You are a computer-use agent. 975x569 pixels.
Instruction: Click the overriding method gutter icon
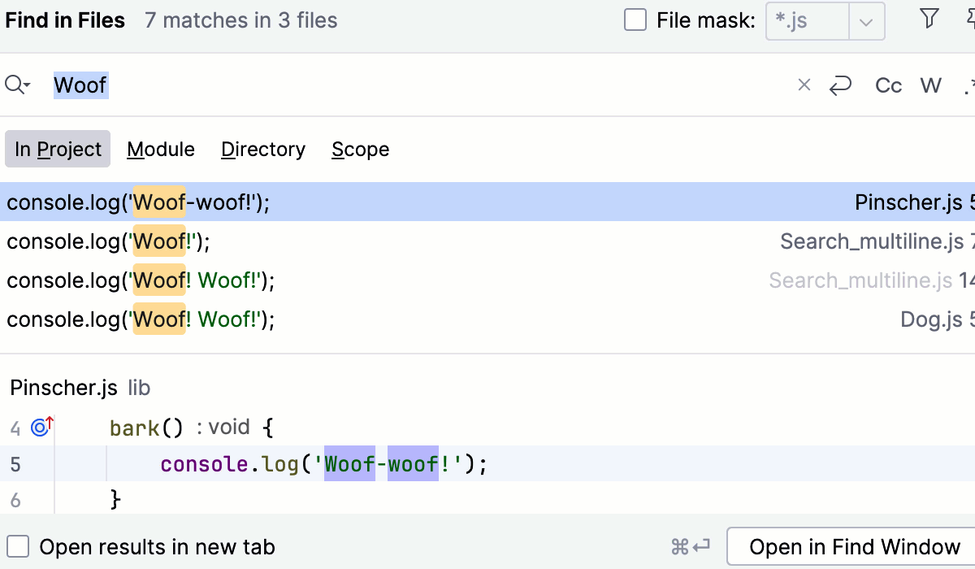click(41, 427)
